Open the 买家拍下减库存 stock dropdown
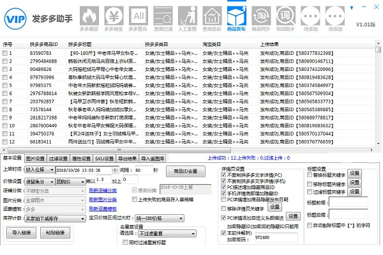The height and width of the screenshot is (255, 383). 55,219
